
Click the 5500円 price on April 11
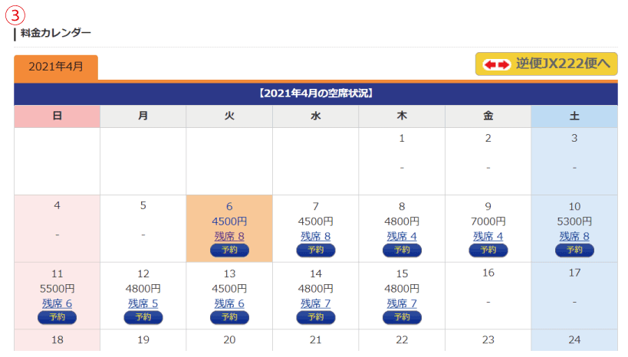tap(57, 289)
